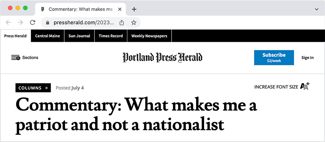Screen dimensions: 325x142
Task: Switch to the Sun Journal tab
Action: coord(79,36)
